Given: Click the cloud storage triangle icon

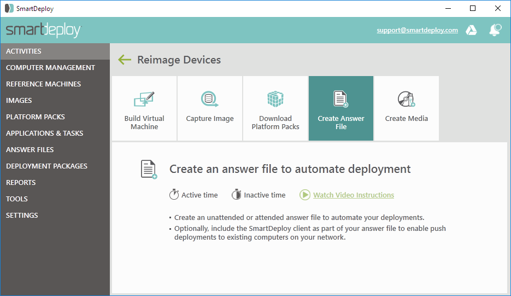Looking at the screenshot, I should (x=471, y=30).
